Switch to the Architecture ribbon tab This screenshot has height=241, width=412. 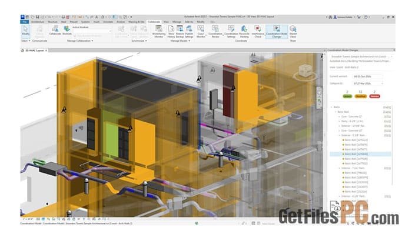[x=38, y=22]
